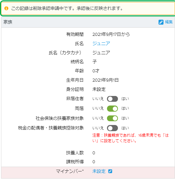175x181 pixels.
Task: Enable the 税金の配偶者・扶養親族控除対象 toggle
Action: 112,128
